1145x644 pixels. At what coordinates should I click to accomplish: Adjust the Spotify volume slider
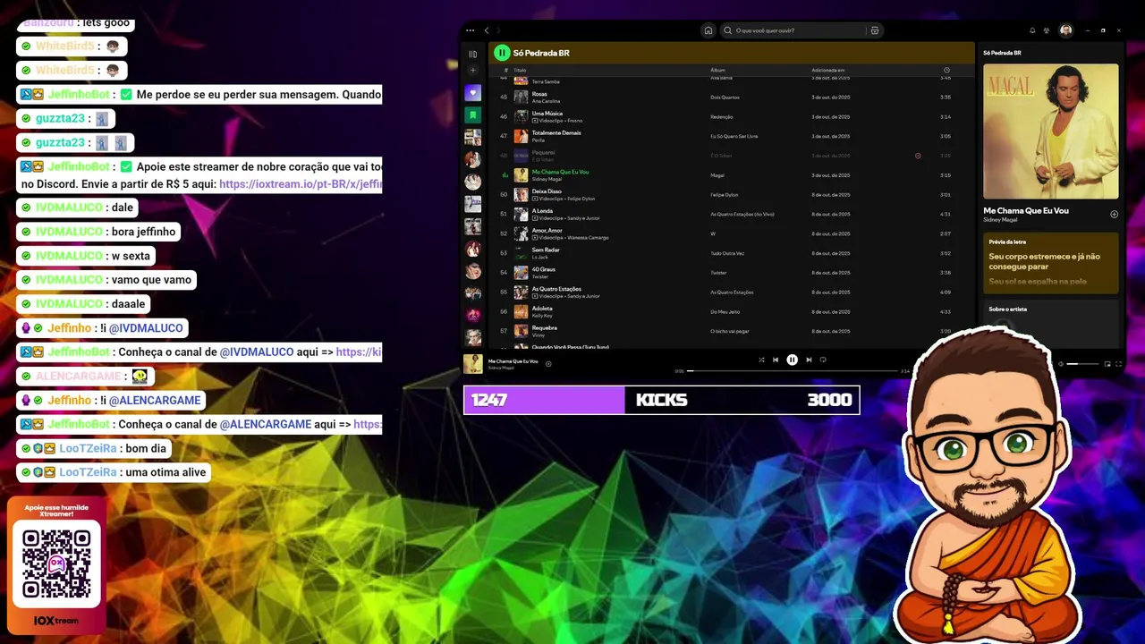click(1084, 364)
